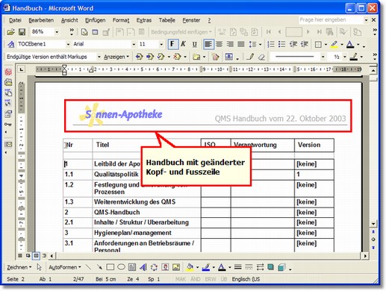Screen dimensions: 386x291
Task: Click the Extras menu
Action: [x=143, y=20]
